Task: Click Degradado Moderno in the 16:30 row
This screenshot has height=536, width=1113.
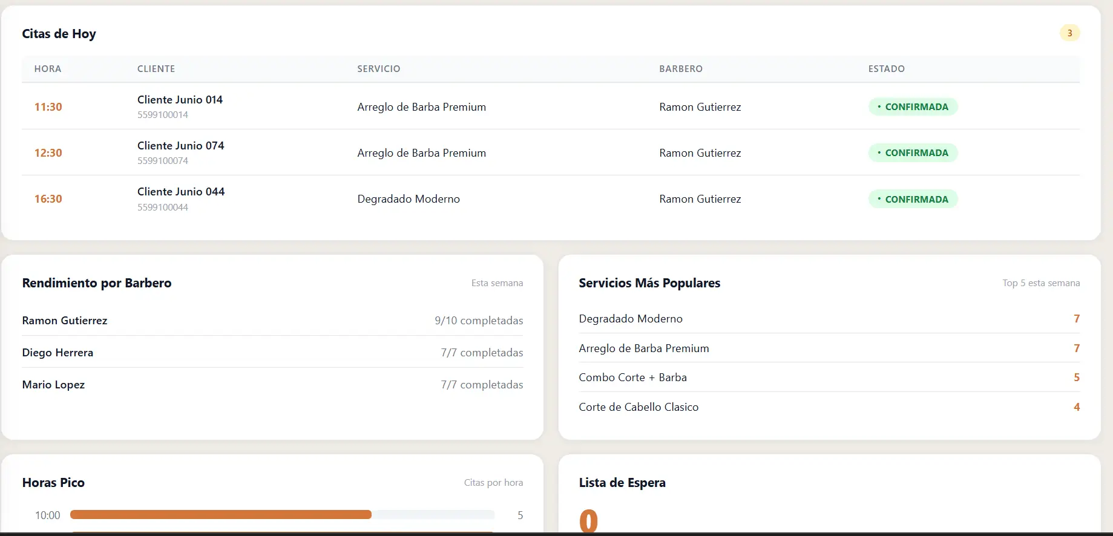Action: coord(409,199)
